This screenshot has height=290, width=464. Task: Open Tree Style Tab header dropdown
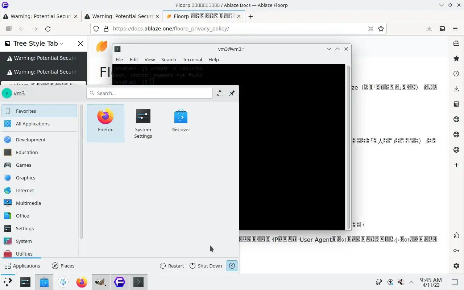click(x=62, y=43)
